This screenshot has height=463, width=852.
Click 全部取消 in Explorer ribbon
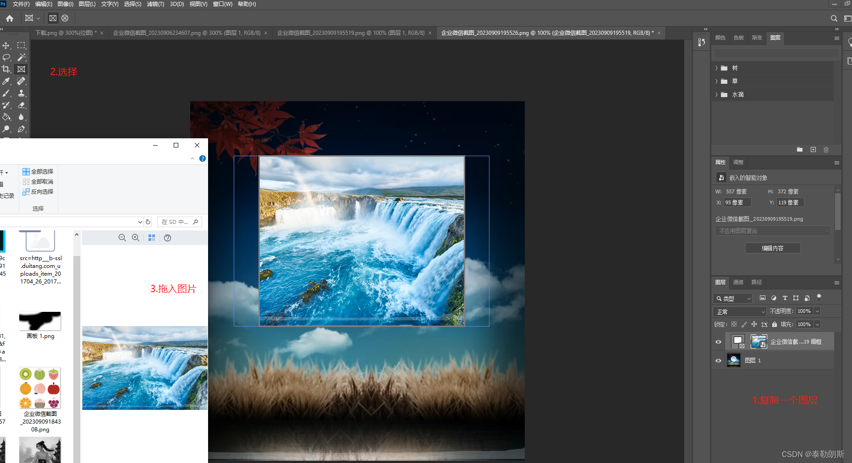[38, 182]
